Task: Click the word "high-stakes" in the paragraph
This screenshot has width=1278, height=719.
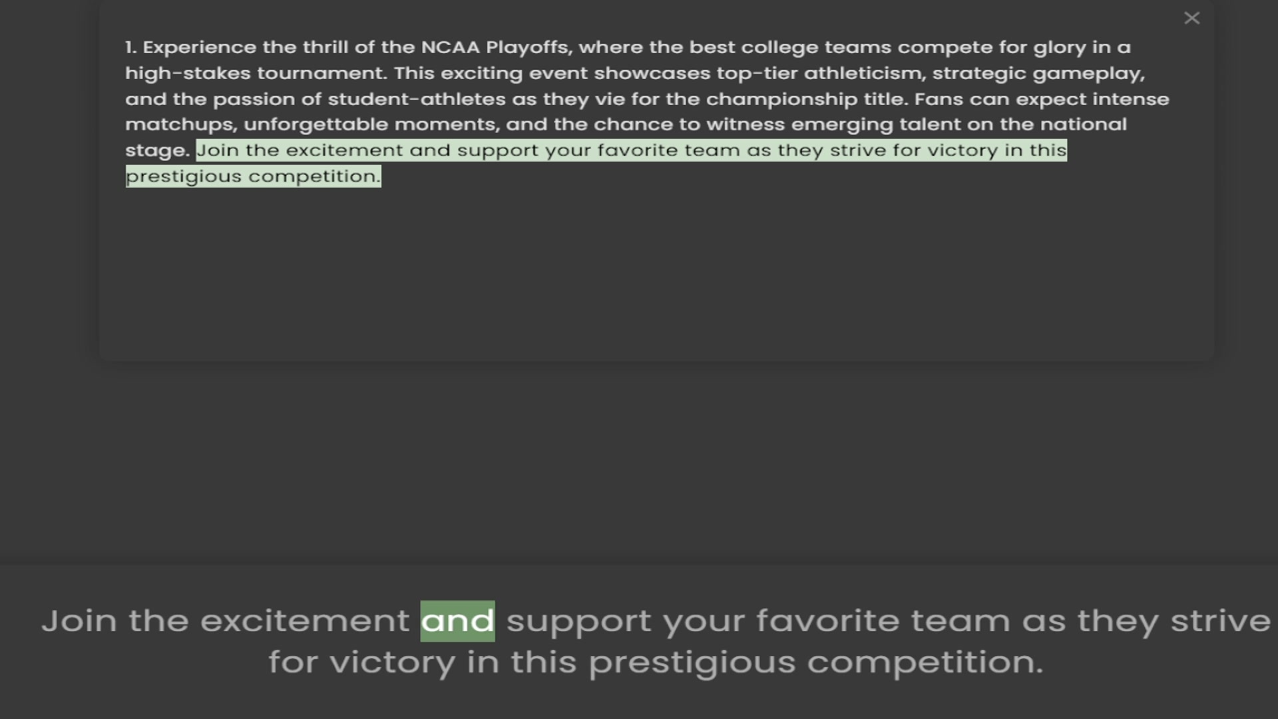Action: coord(188,73)
